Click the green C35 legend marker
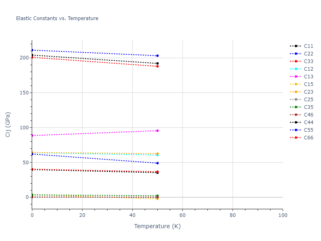Image resolution: width=321 pixels, height=241 pixels. (x=296, y=107)
